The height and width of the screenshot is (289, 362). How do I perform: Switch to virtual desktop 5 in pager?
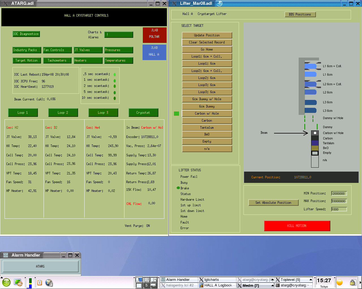pos(146,285)
